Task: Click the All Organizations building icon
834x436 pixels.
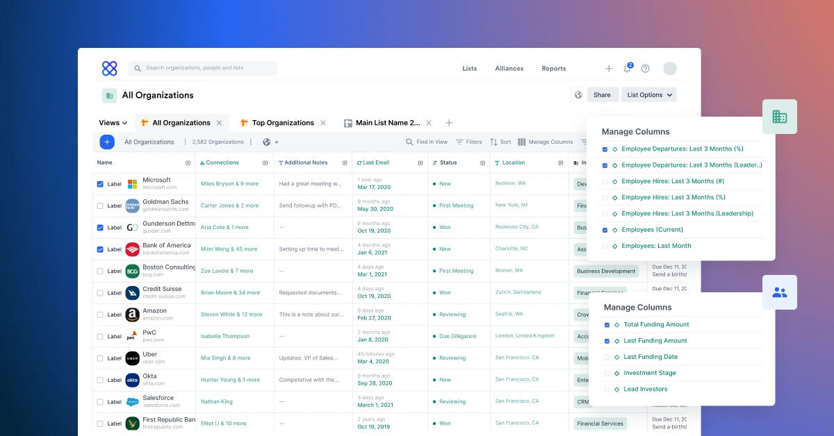Action: (x=109, y=96)
